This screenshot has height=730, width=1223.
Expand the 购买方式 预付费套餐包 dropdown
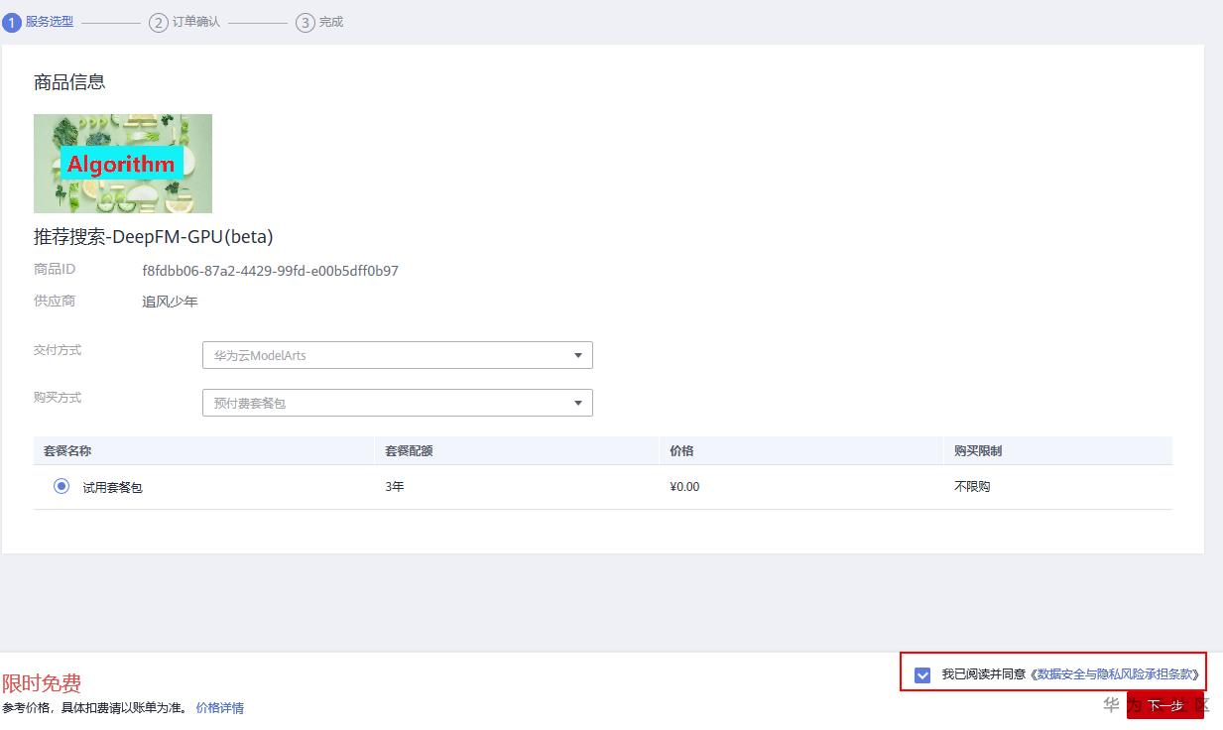[397, 403]
